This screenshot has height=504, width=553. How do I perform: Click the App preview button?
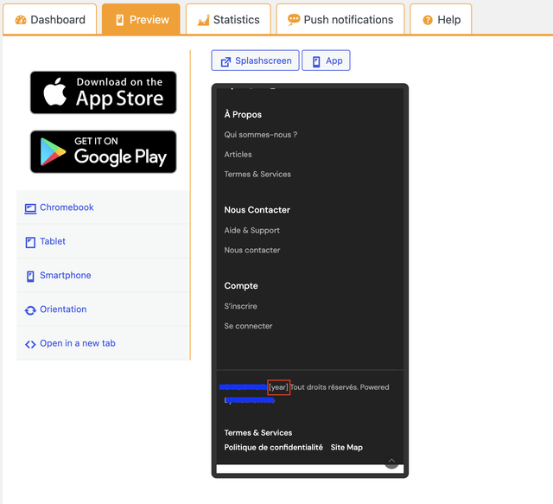pos(326,61)
